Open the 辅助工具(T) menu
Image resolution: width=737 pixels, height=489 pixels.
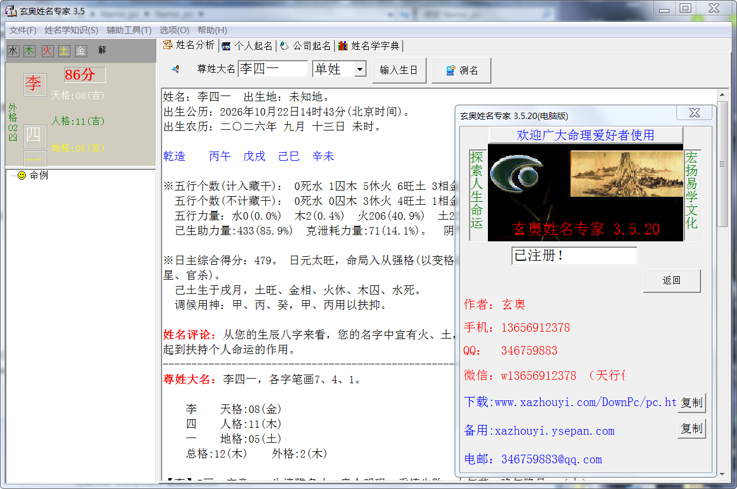[x=129, y=30]
